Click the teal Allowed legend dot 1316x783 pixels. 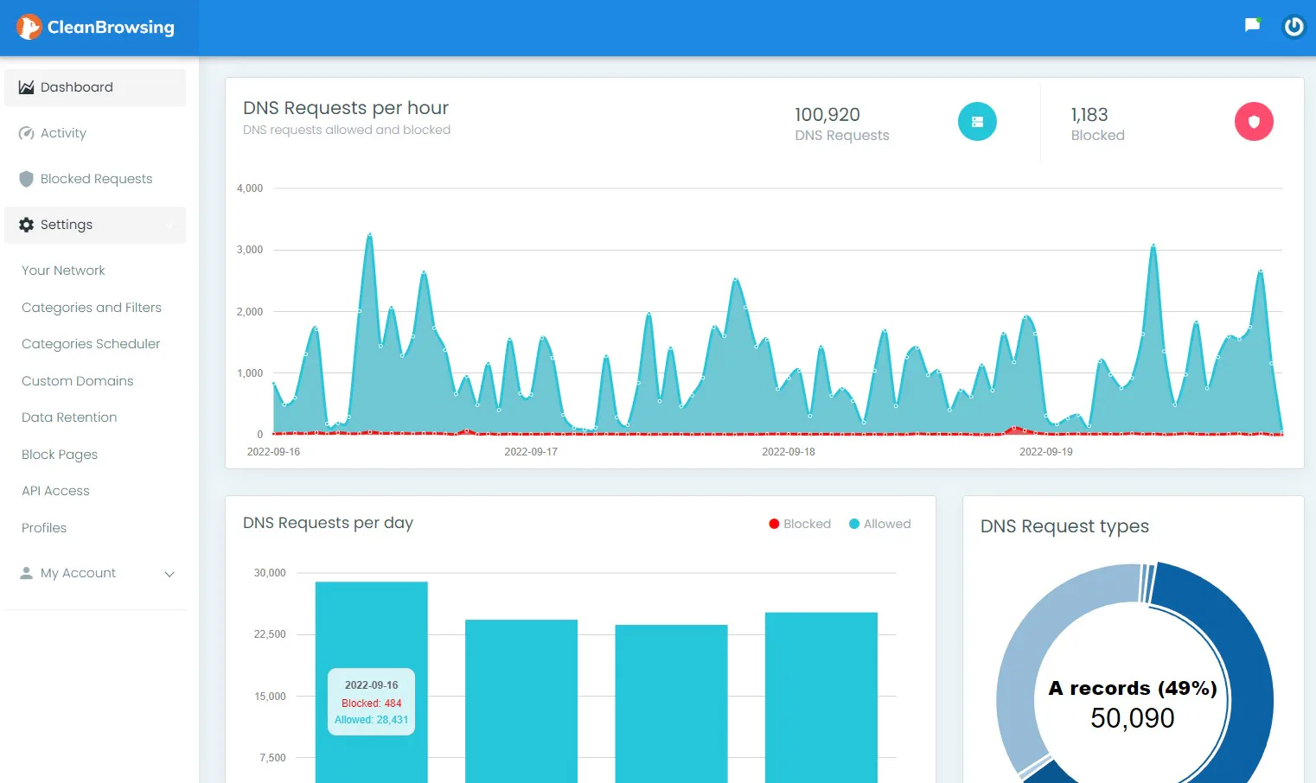point(854,524)
